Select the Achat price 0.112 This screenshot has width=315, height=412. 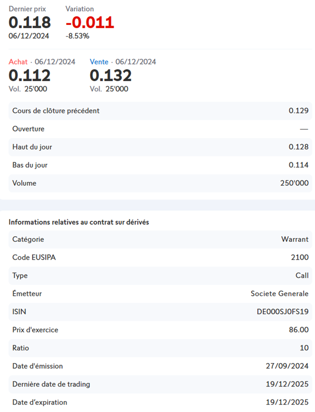(x=30, y=75)
